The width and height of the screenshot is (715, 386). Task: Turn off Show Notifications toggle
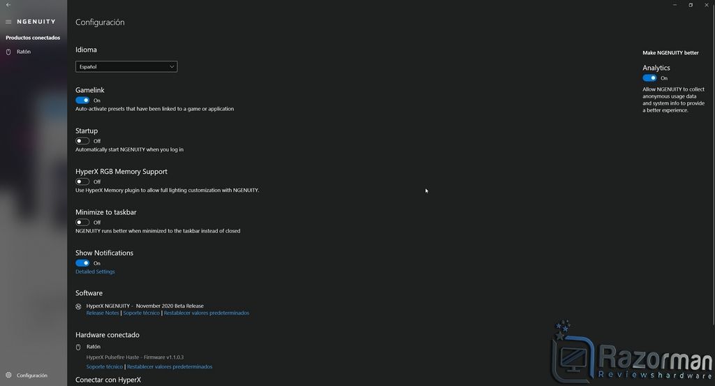pos(82,263)
